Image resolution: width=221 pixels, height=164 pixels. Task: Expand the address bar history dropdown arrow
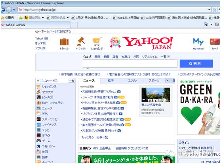point(209,10)
